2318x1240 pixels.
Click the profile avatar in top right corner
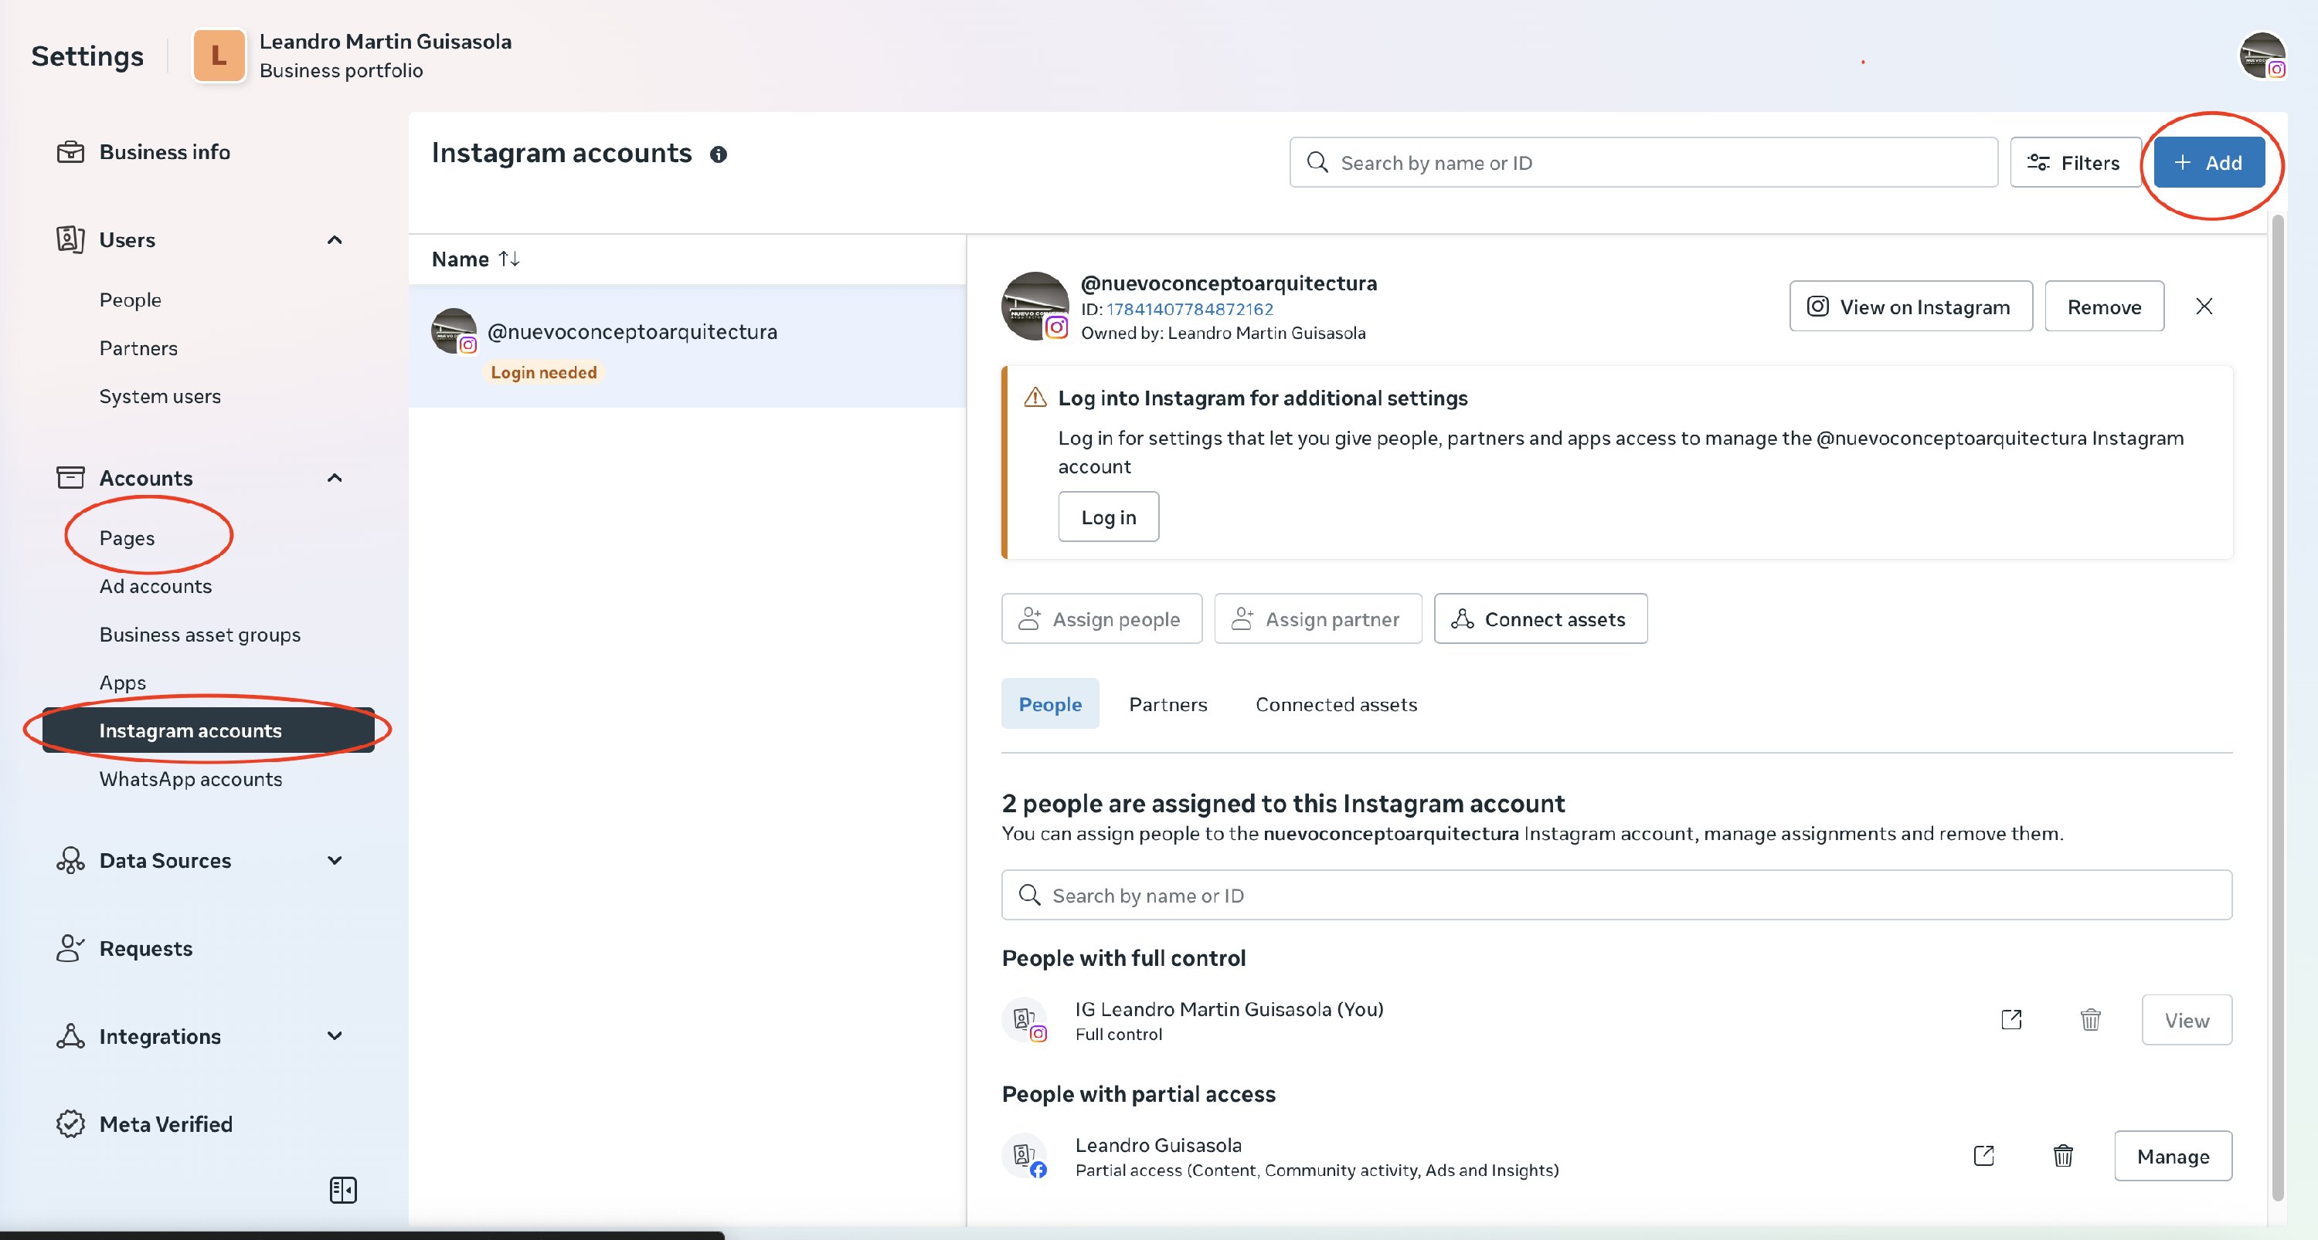[x=2262, y=56]
